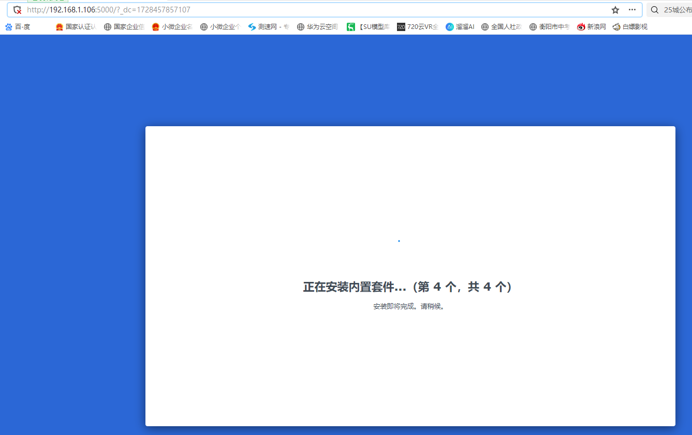The height and width of the screenshot is (435, 692).
Task: Open the 小微企业名 bookmark with red emblem
Action: coord(172,27)
